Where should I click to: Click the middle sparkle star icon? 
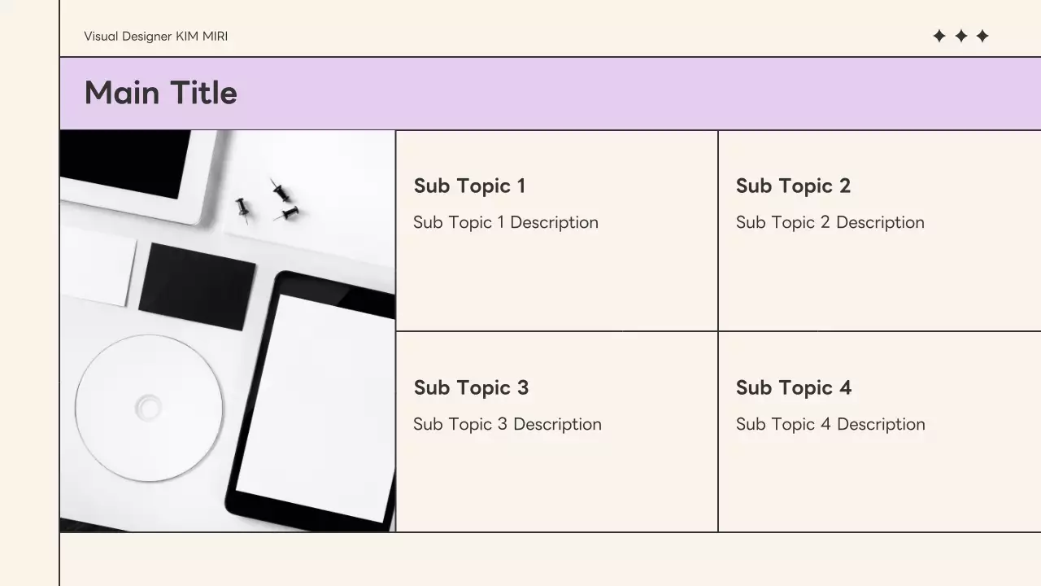coord(960,36)
